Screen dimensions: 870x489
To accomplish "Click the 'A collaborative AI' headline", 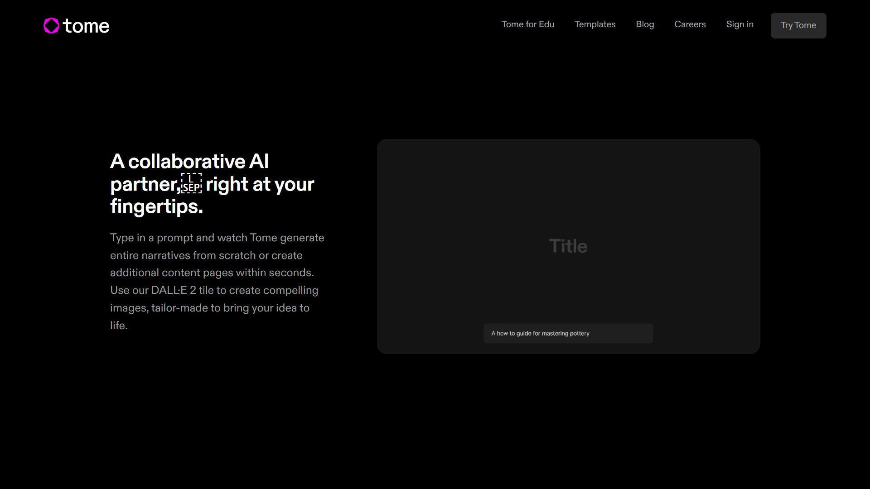I will tap(212, 183).
